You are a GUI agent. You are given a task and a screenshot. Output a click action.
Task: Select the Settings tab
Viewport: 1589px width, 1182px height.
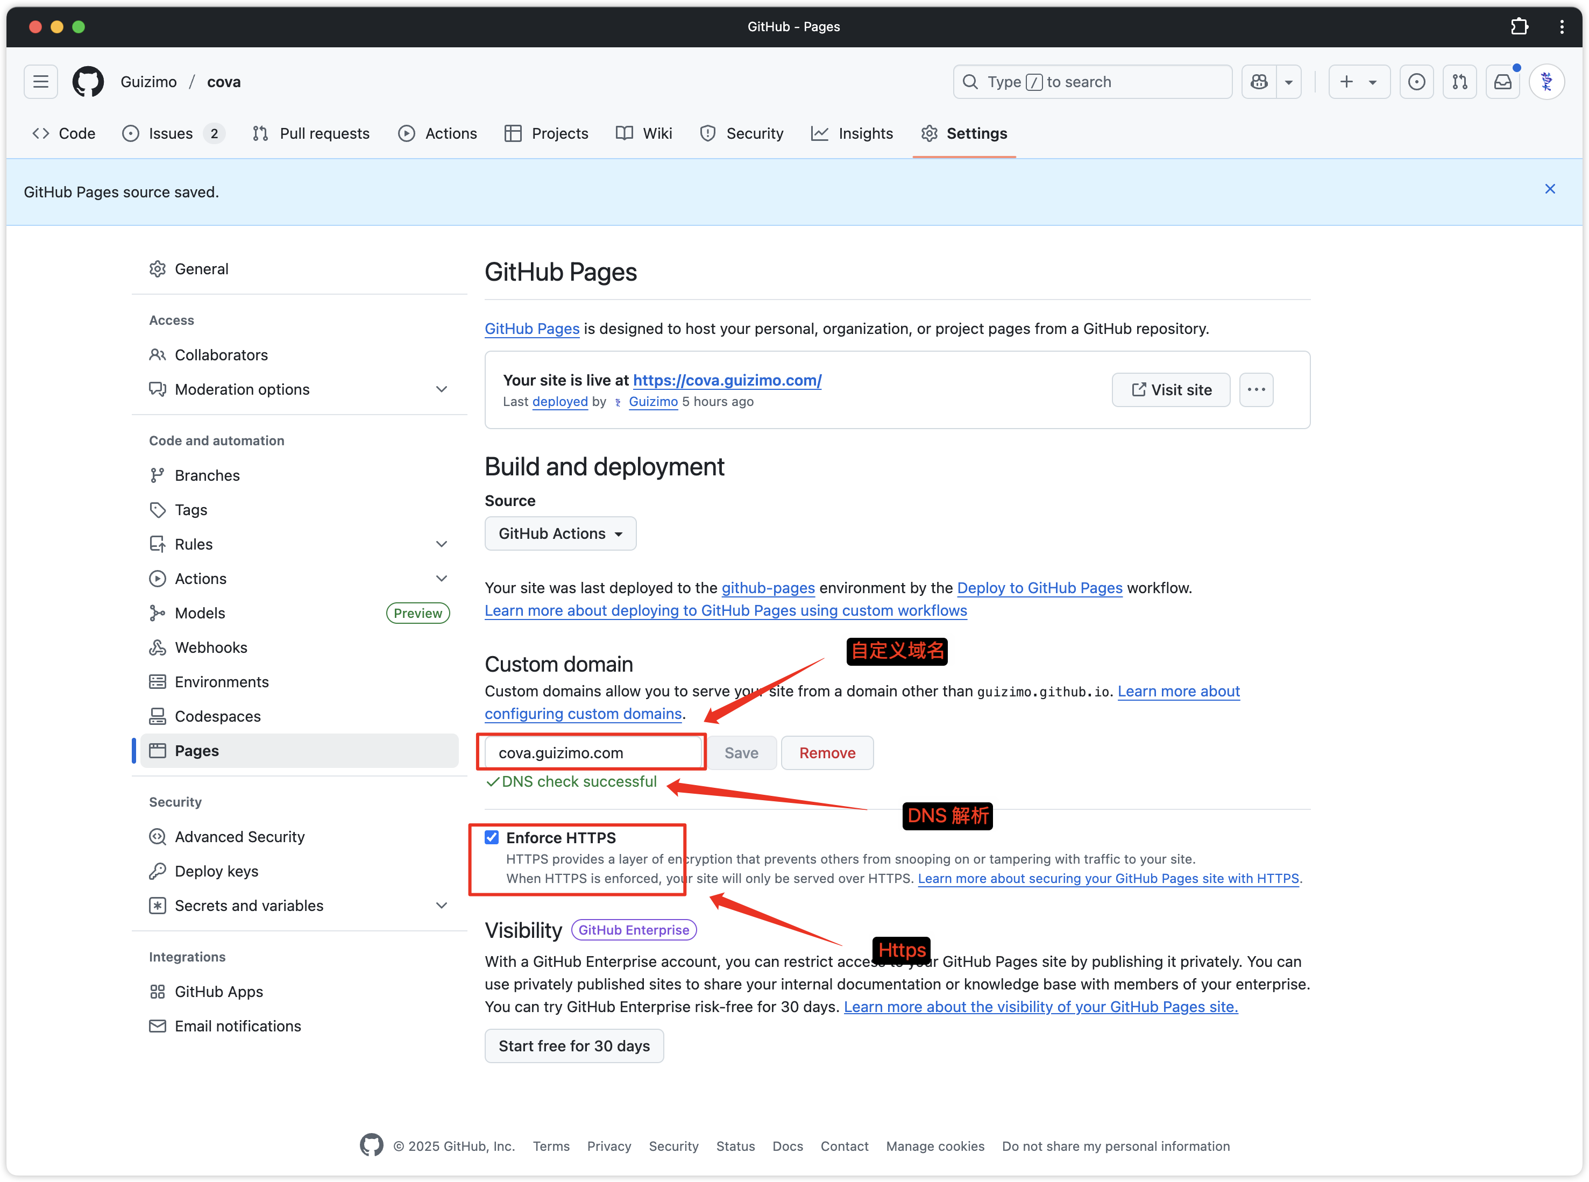pos(964,134)
